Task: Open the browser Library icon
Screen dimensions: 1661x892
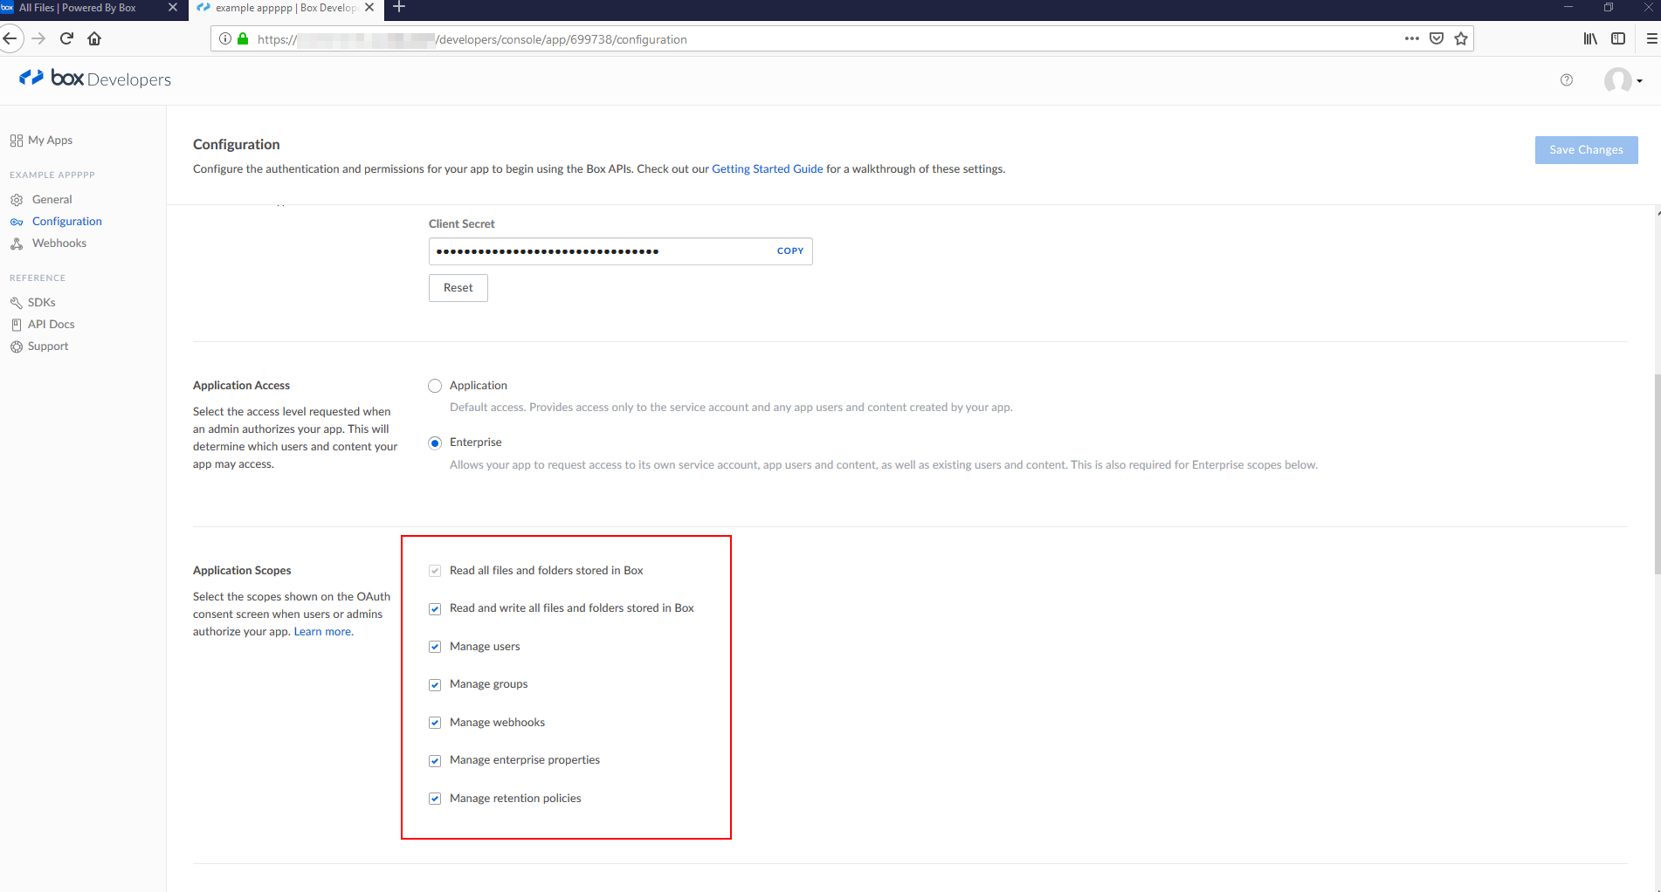Action: coord(1590,38)
